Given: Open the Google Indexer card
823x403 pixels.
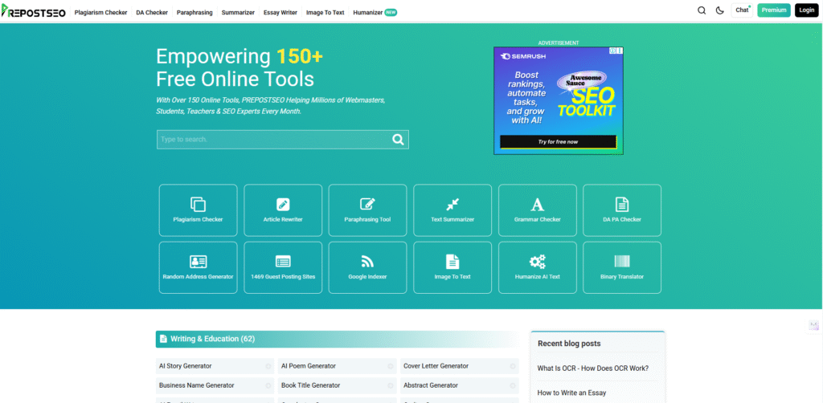Looking at the screenshot, I should pyautogui.click(x=367, y=267).
